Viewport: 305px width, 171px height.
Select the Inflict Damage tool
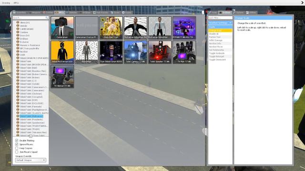pyautogui.click(x=220, y=40)
